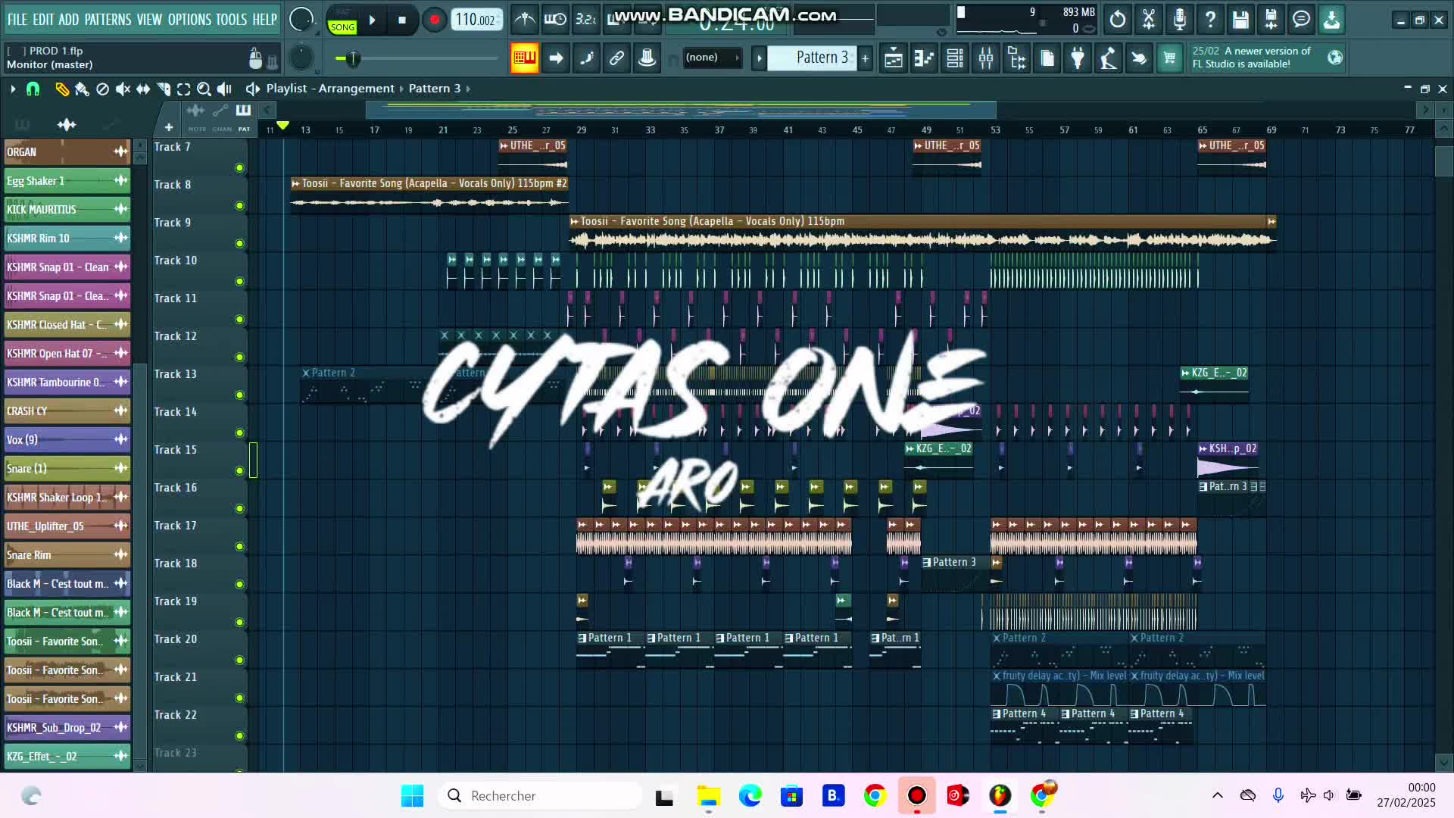
Task: Select the Paint brush tool
Action: (82, 89)
